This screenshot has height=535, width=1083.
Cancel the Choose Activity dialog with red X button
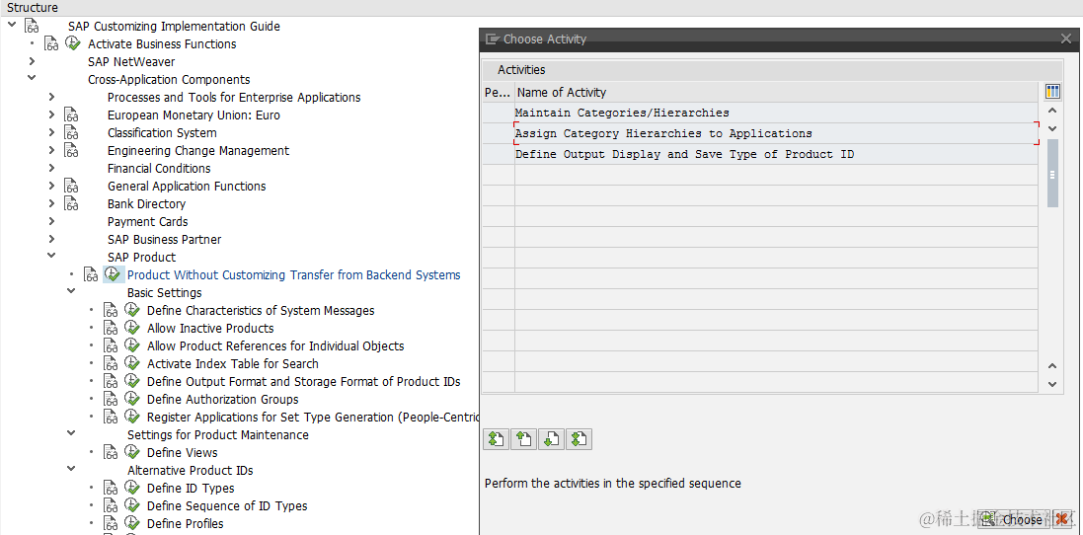1063,519
